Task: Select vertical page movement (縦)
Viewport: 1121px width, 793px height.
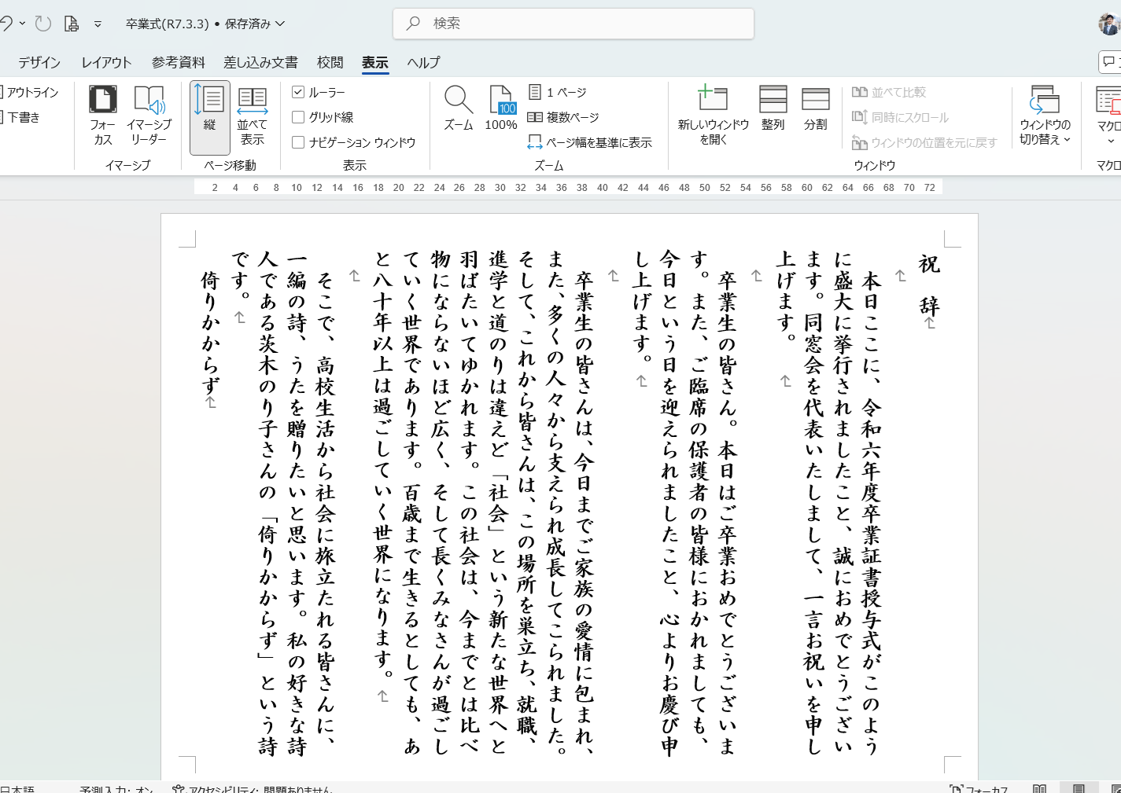Action: (209, 116)
